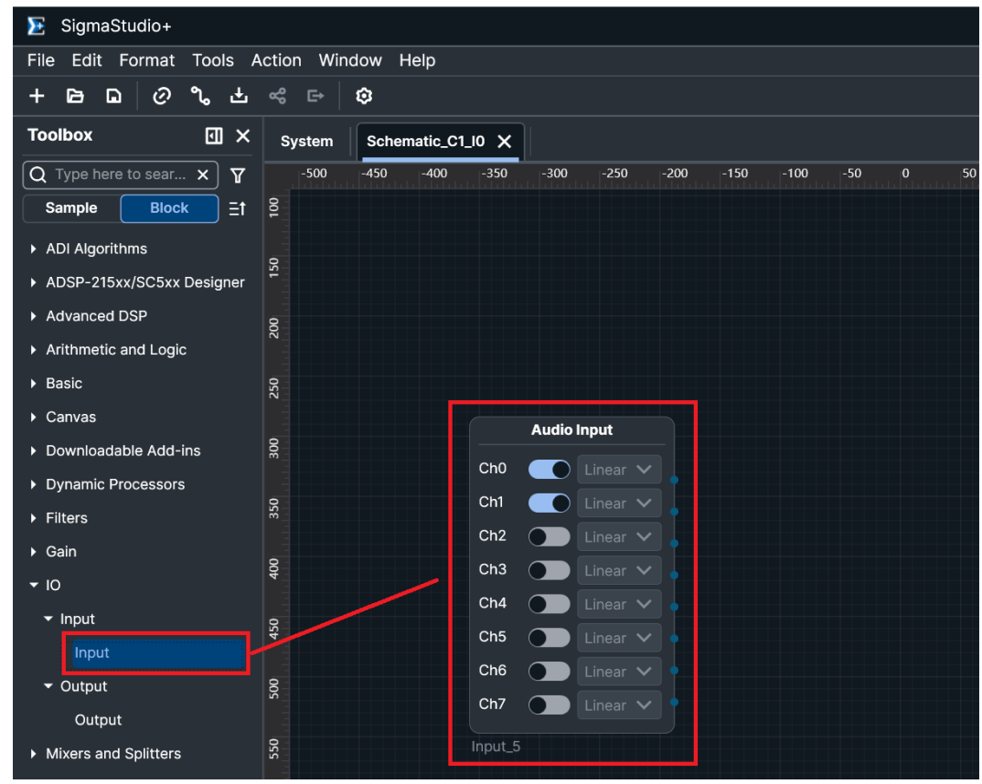Save the project with the disk icon
The height and width of the screenshot is (784, 982).
tap(113, 96)
